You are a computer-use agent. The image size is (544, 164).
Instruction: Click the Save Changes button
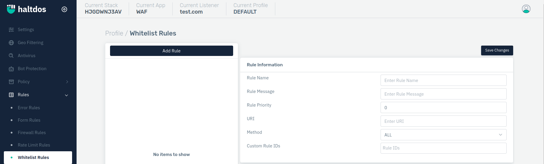click(497, 50)
